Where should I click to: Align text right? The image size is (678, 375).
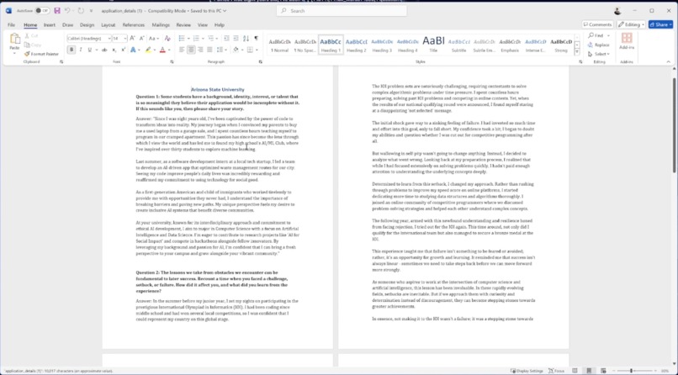coord(200,50)
